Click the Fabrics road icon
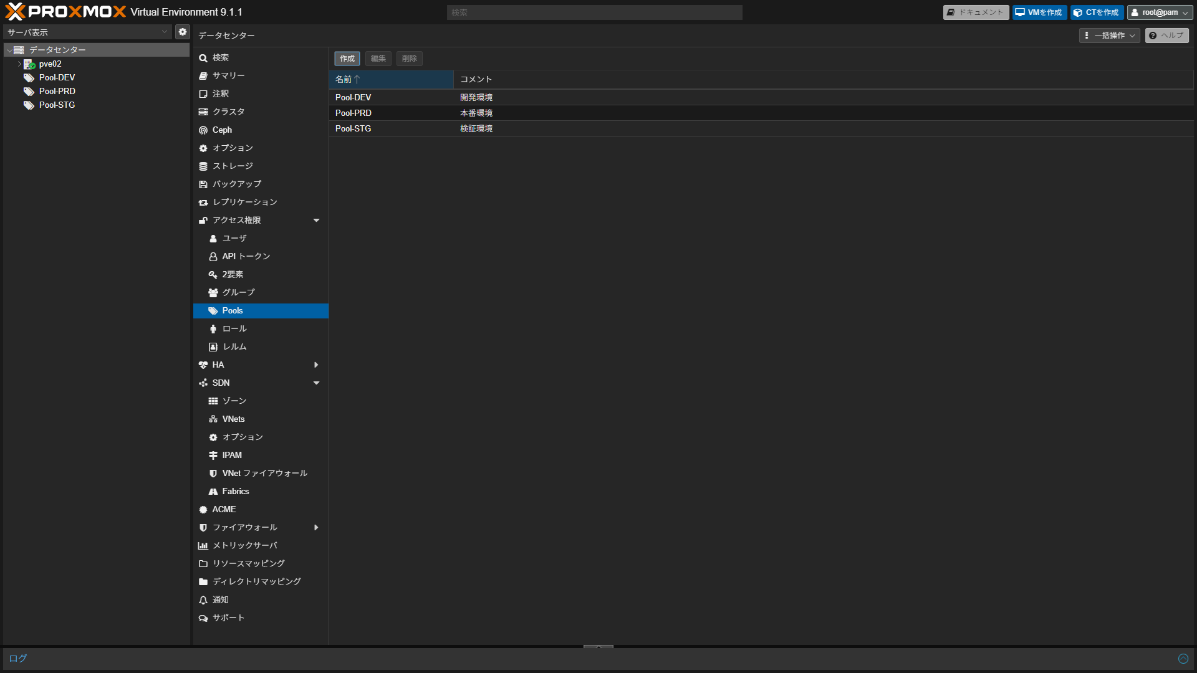This screenshot has width=1197, height=673. point(213,492)
